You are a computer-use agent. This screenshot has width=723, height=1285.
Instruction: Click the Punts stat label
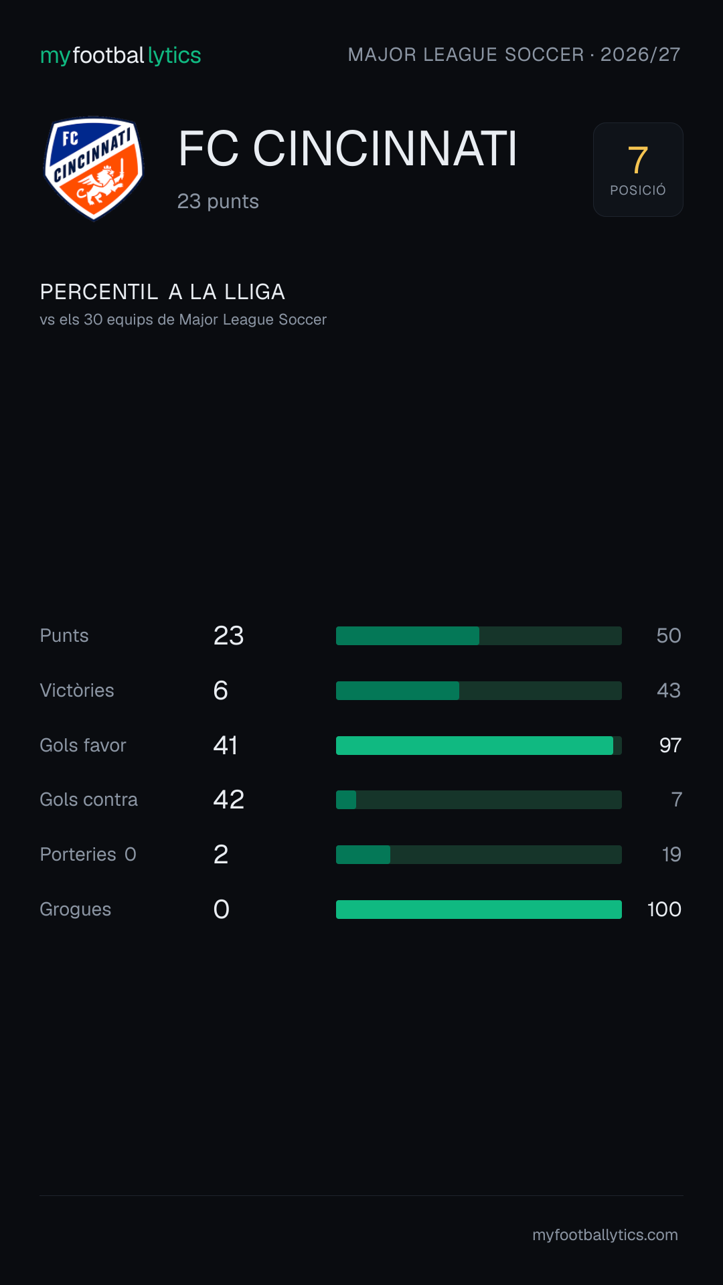[x=64, y=636]
